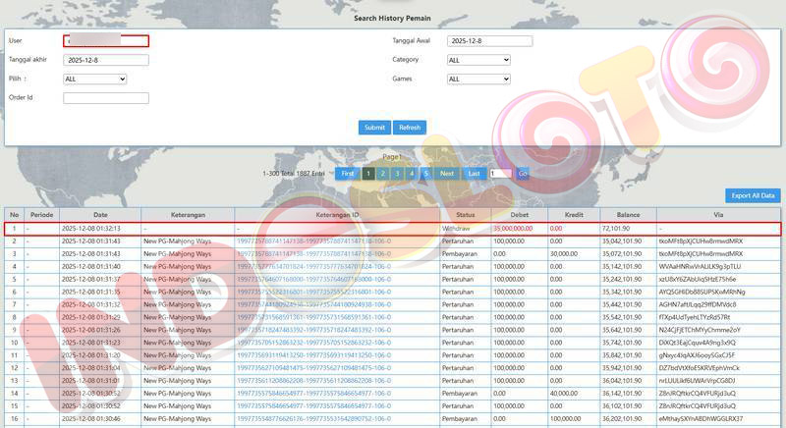Image resolution: width=786 pixels, height=428 pixels.
Task: Go to the Last page
Action: [475, 174]
